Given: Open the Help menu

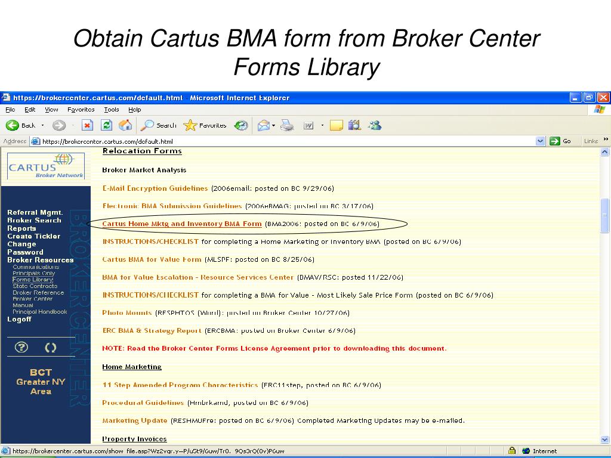Looking at the screenshot, I should tap(134, 110).
